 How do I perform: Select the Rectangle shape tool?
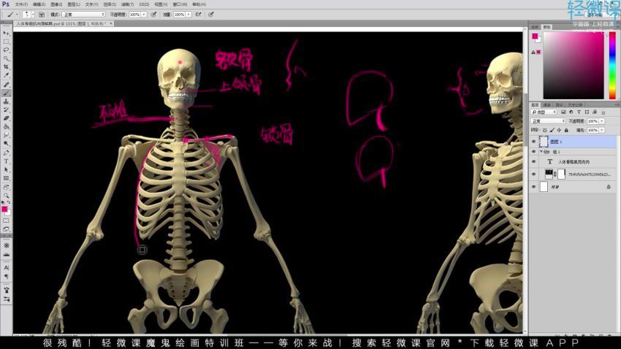coord(6,178)
